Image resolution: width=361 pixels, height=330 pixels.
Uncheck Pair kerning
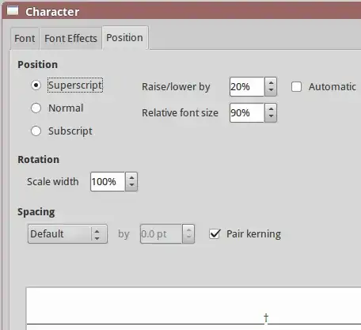pos(215,233)
